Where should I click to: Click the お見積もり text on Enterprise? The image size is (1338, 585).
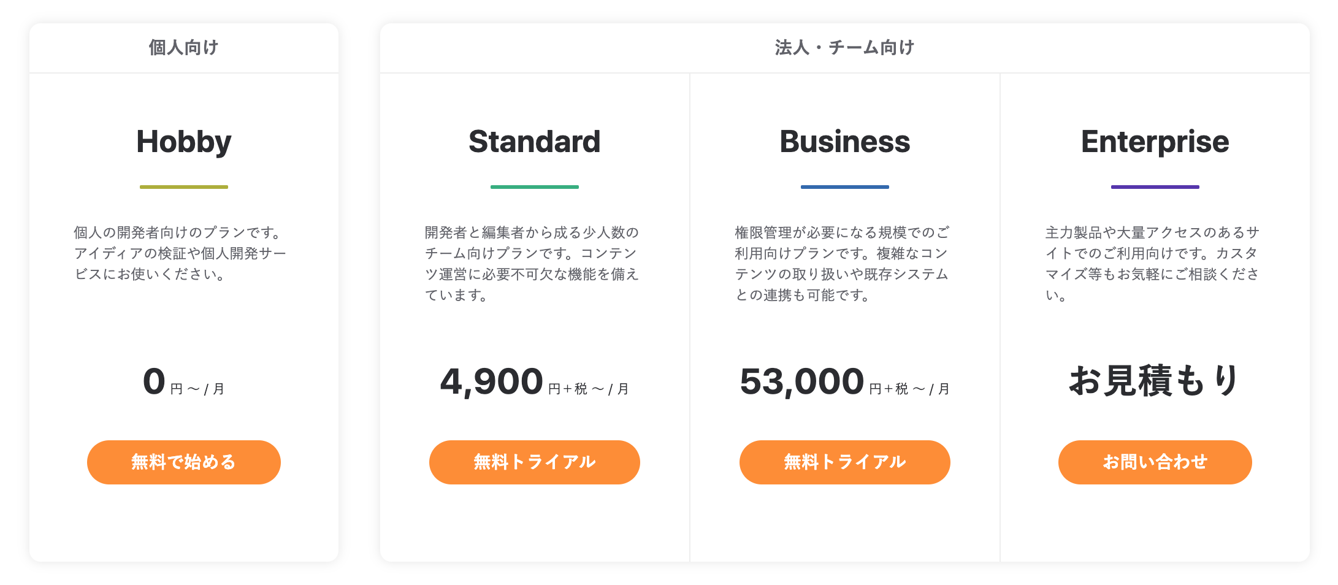1155,380
